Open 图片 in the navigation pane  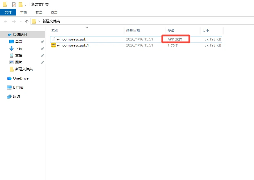(19, 62)
